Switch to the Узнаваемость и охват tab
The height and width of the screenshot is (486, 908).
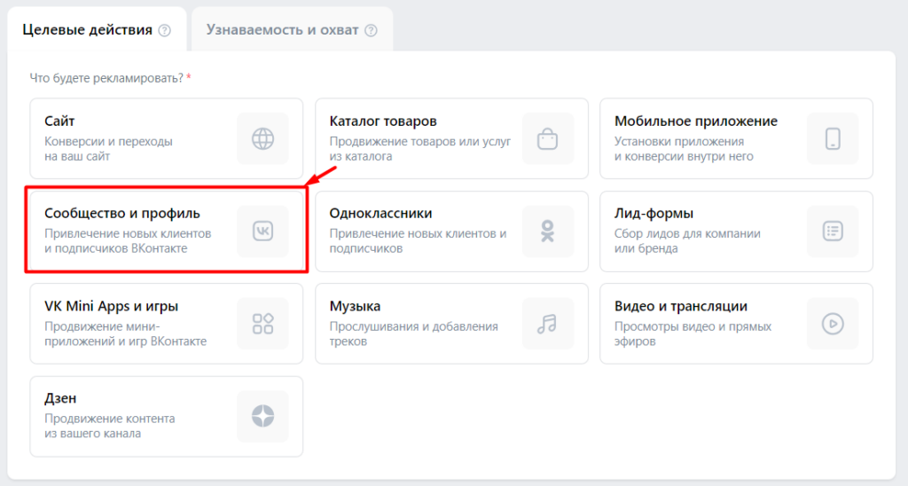pos(282,30)
